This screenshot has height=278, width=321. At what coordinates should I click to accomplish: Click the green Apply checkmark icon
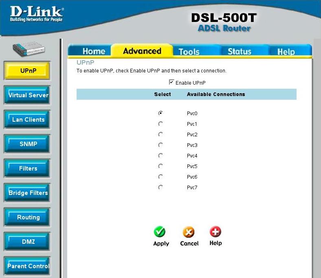159,232
